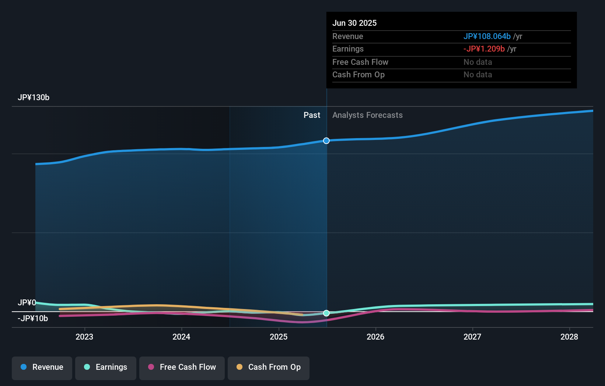Image resolution: width=605 pixels, height=386 pixels.
Task: Toggle the Revenue series visibility
Action: click(x=42, y=367)
